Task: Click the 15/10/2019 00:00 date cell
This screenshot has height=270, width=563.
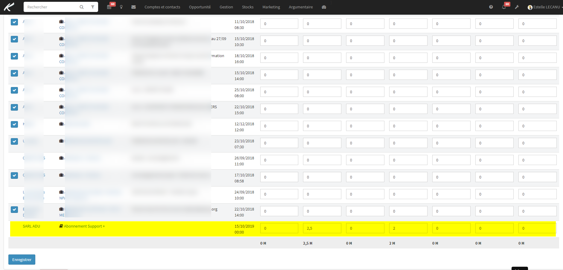Action: [x=244, y=229]
